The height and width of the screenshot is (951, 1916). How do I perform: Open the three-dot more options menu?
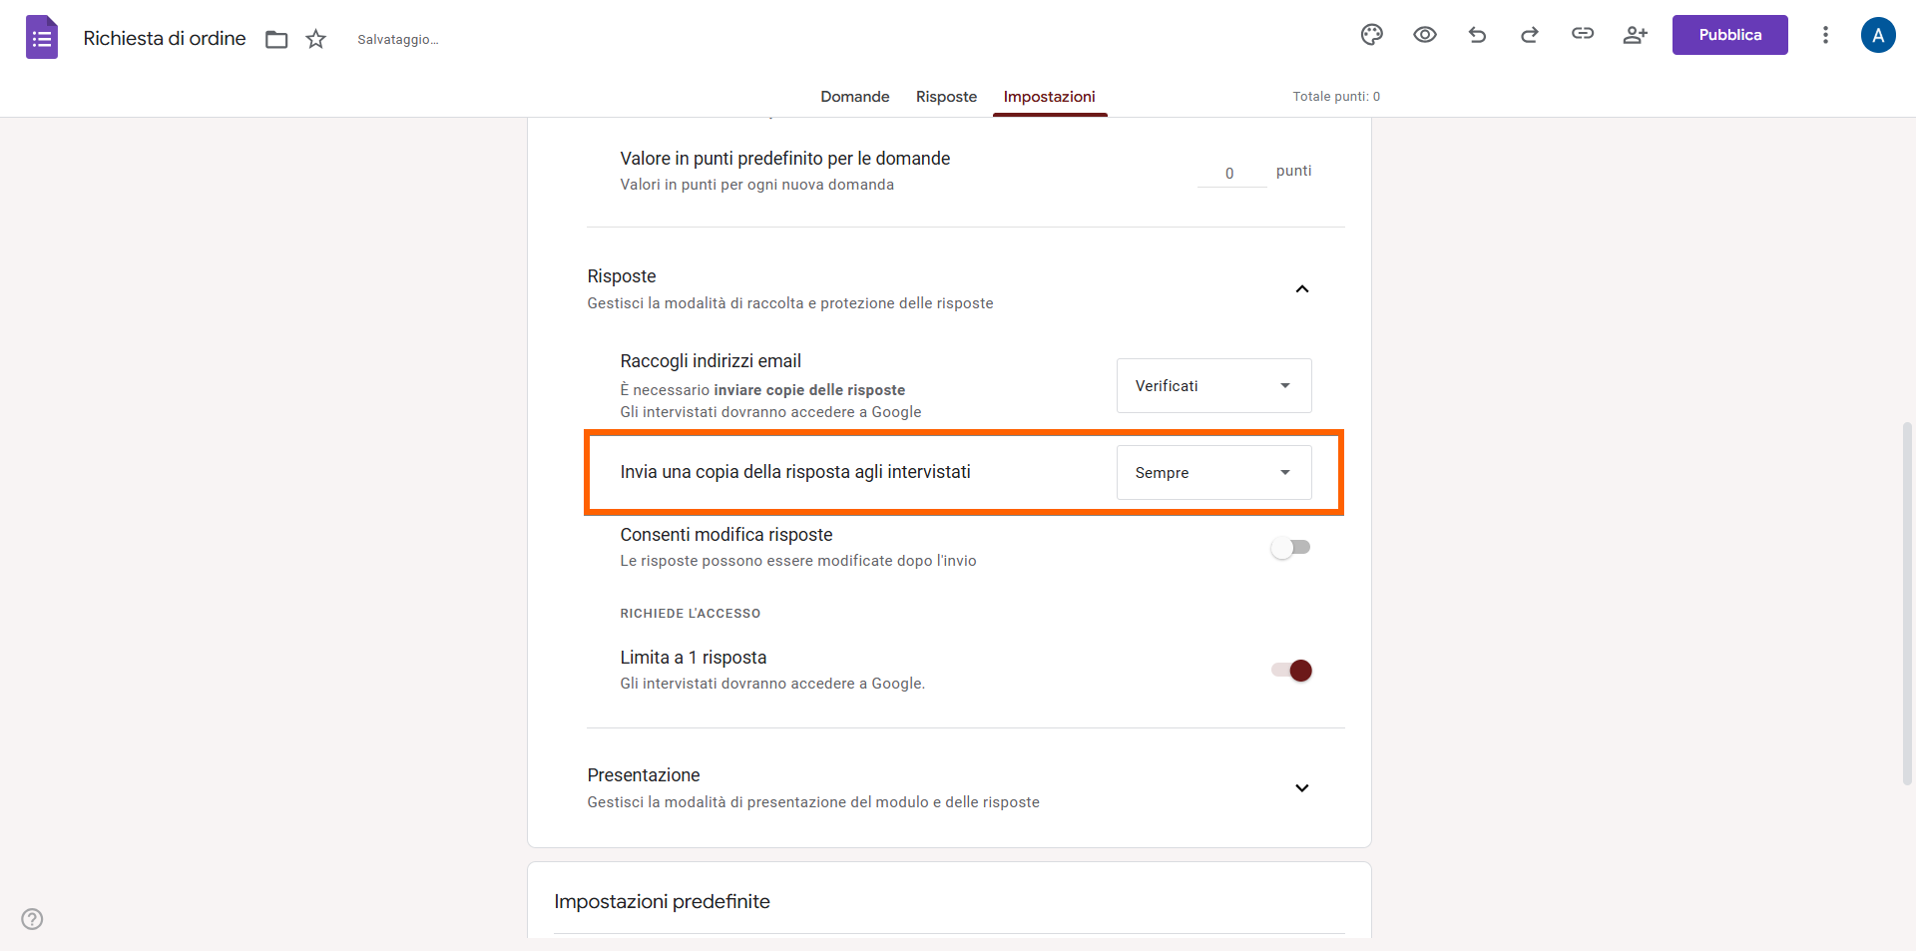tap(1825, 35)
